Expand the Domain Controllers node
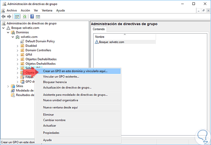This screenshot has height=145, width=211. coord(17,50)
